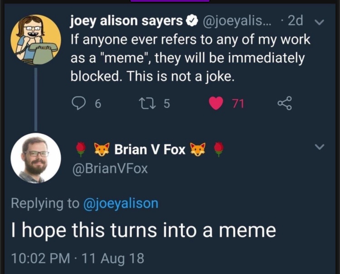Click the joey alison sayers display name
This screenshot has height=274, width=340.
(x=126, y=20)
